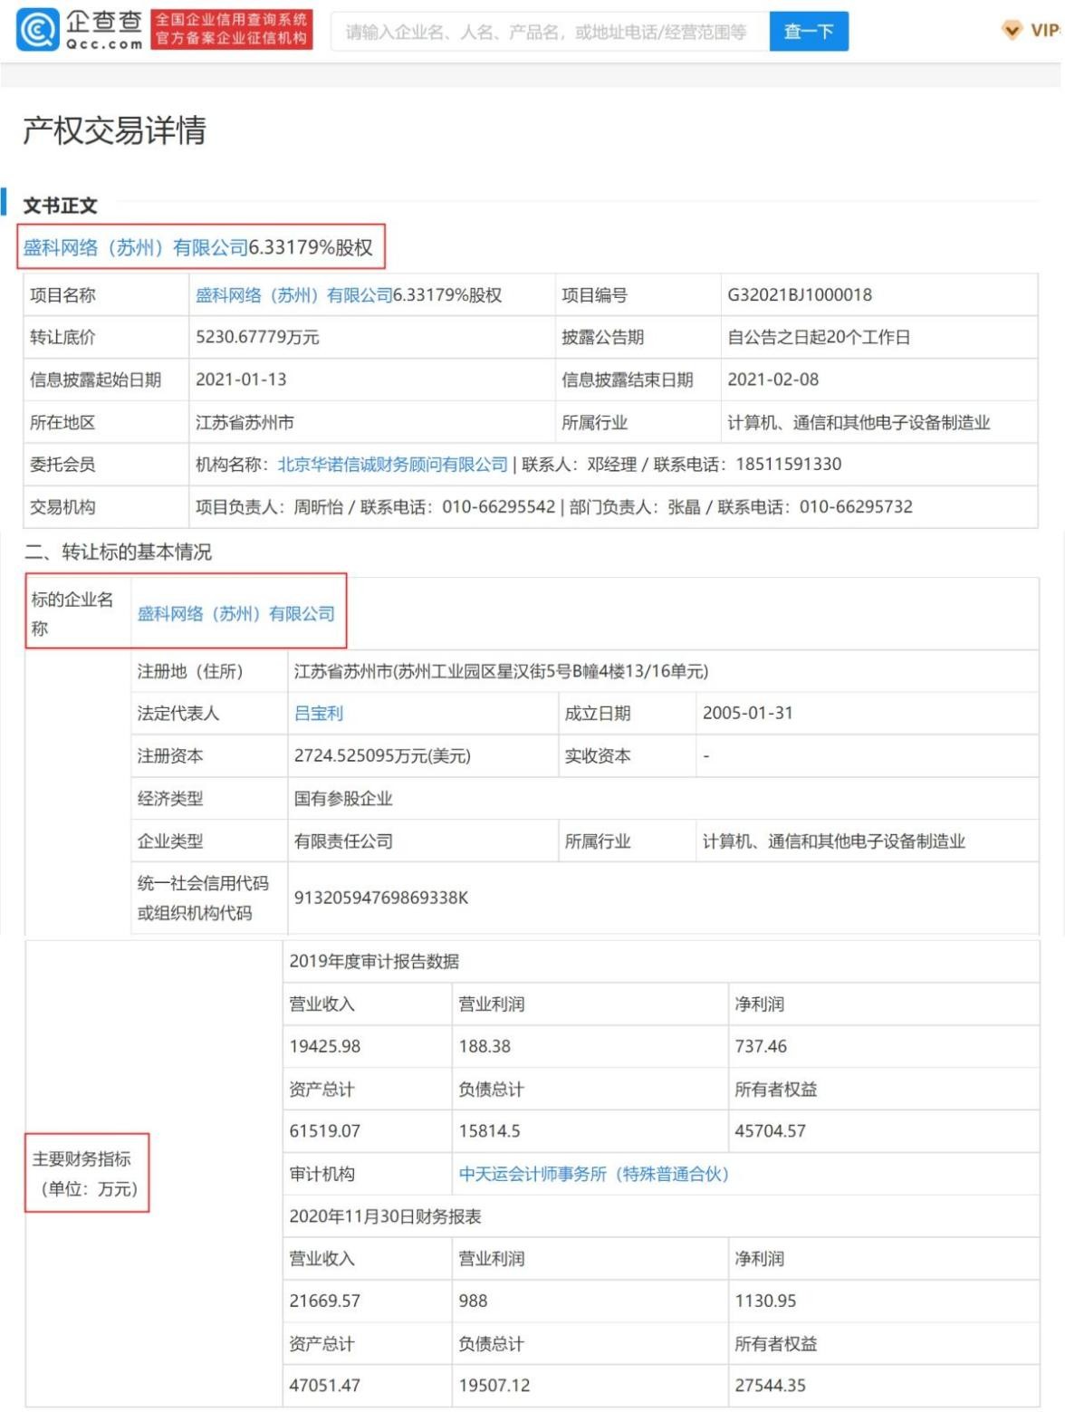Select 2019 revenue 19425.98
1065x1412 pixels.
tap(324, 1047)
